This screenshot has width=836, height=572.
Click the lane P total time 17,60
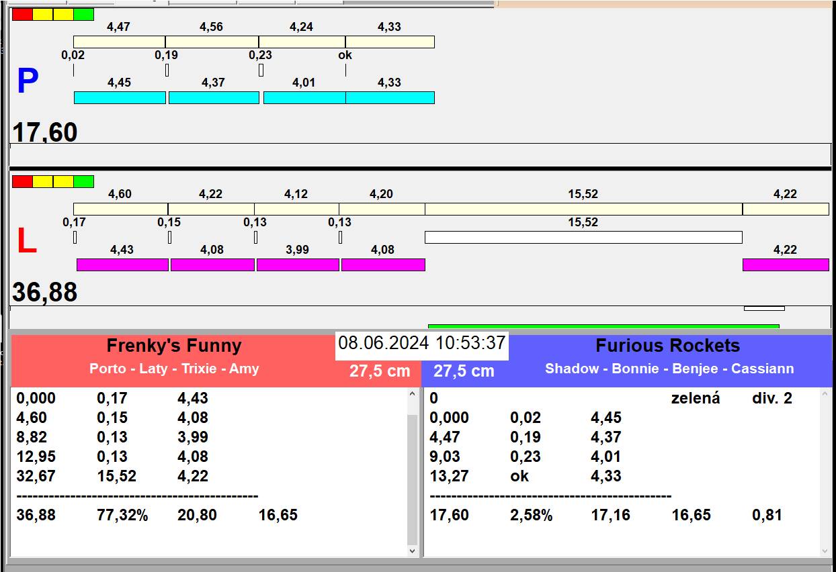click(45, 132)
